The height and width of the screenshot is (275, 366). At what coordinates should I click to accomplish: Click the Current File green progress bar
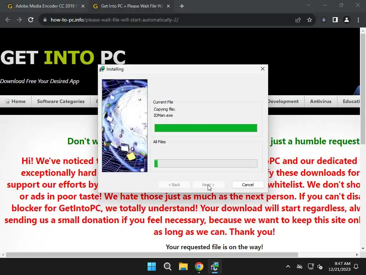[206, 128]
